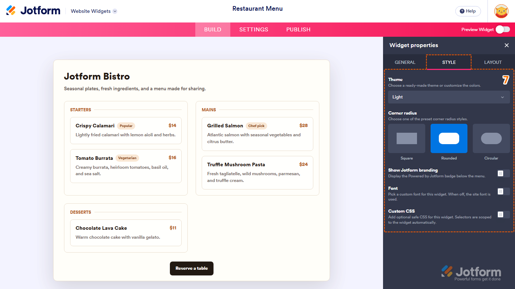Select the Square corner radius
The width and height of the screenshot is (515, 289).
point(407,138)
